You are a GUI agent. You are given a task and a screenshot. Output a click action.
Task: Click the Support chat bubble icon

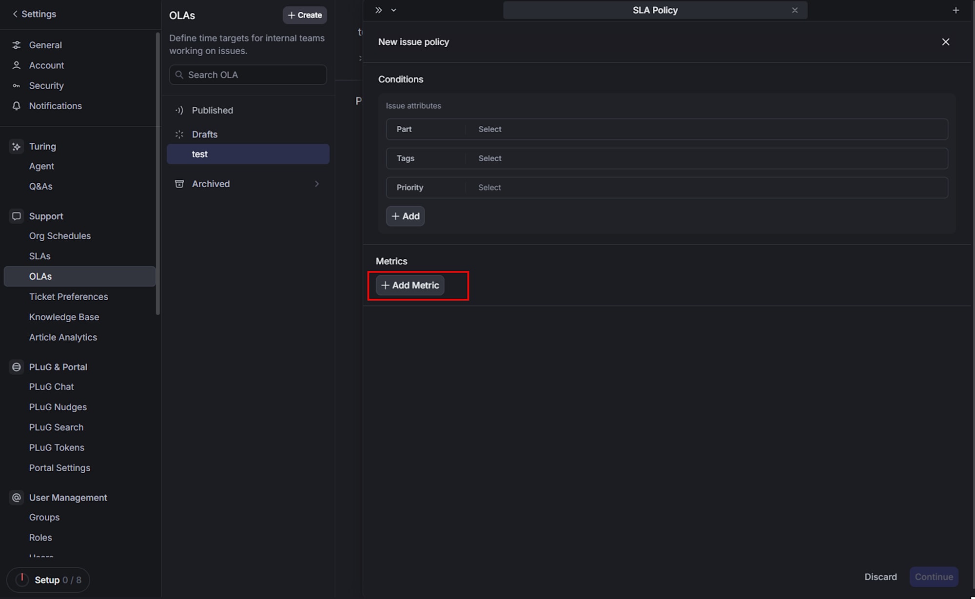(x=16, y=216)
